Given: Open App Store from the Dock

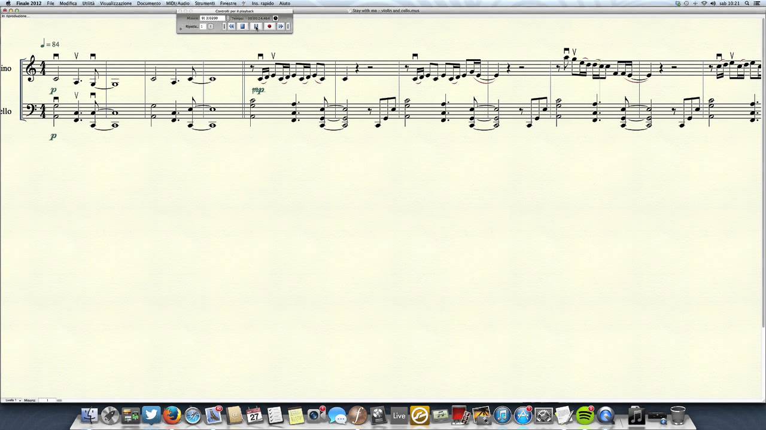Looking at the screenshot, I should [x=524, y=415].
